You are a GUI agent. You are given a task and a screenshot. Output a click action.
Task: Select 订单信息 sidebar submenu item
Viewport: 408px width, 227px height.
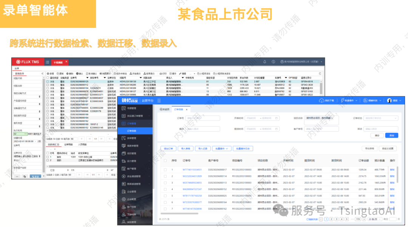[135, 131]
